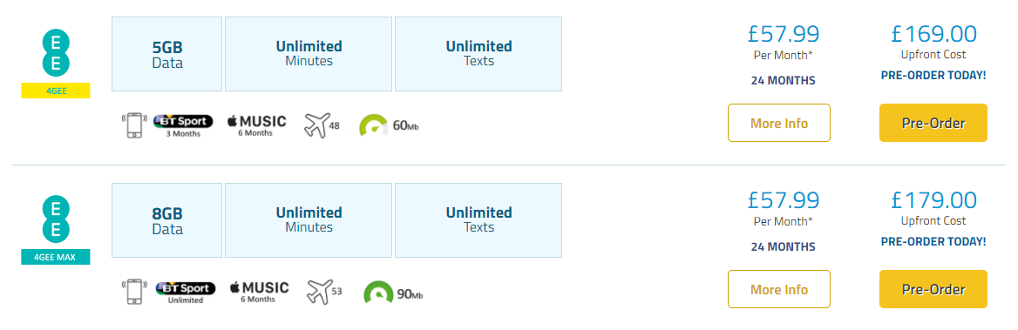
Task: Click the teal 4GEE MAX plan label
Action: point(56,258)
